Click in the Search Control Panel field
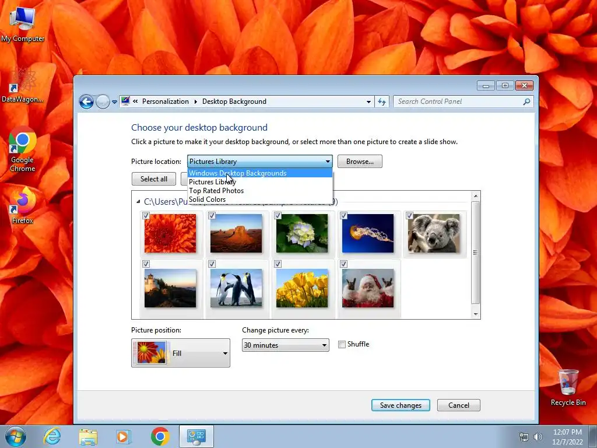 coord(459,101)
